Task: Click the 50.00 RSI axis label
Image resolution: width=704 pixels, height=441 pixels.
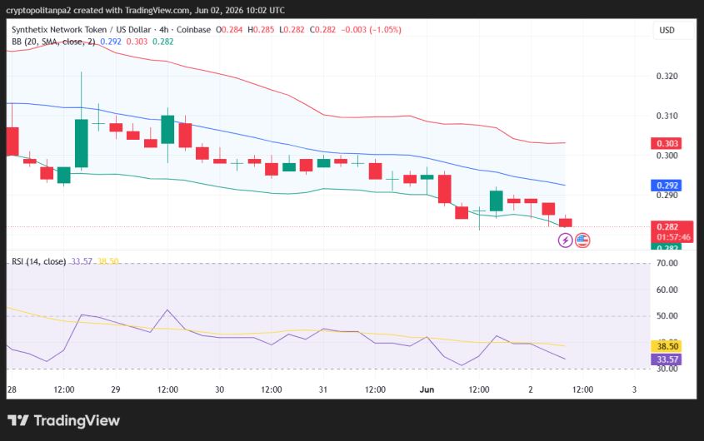Action: tap(667, 316)
